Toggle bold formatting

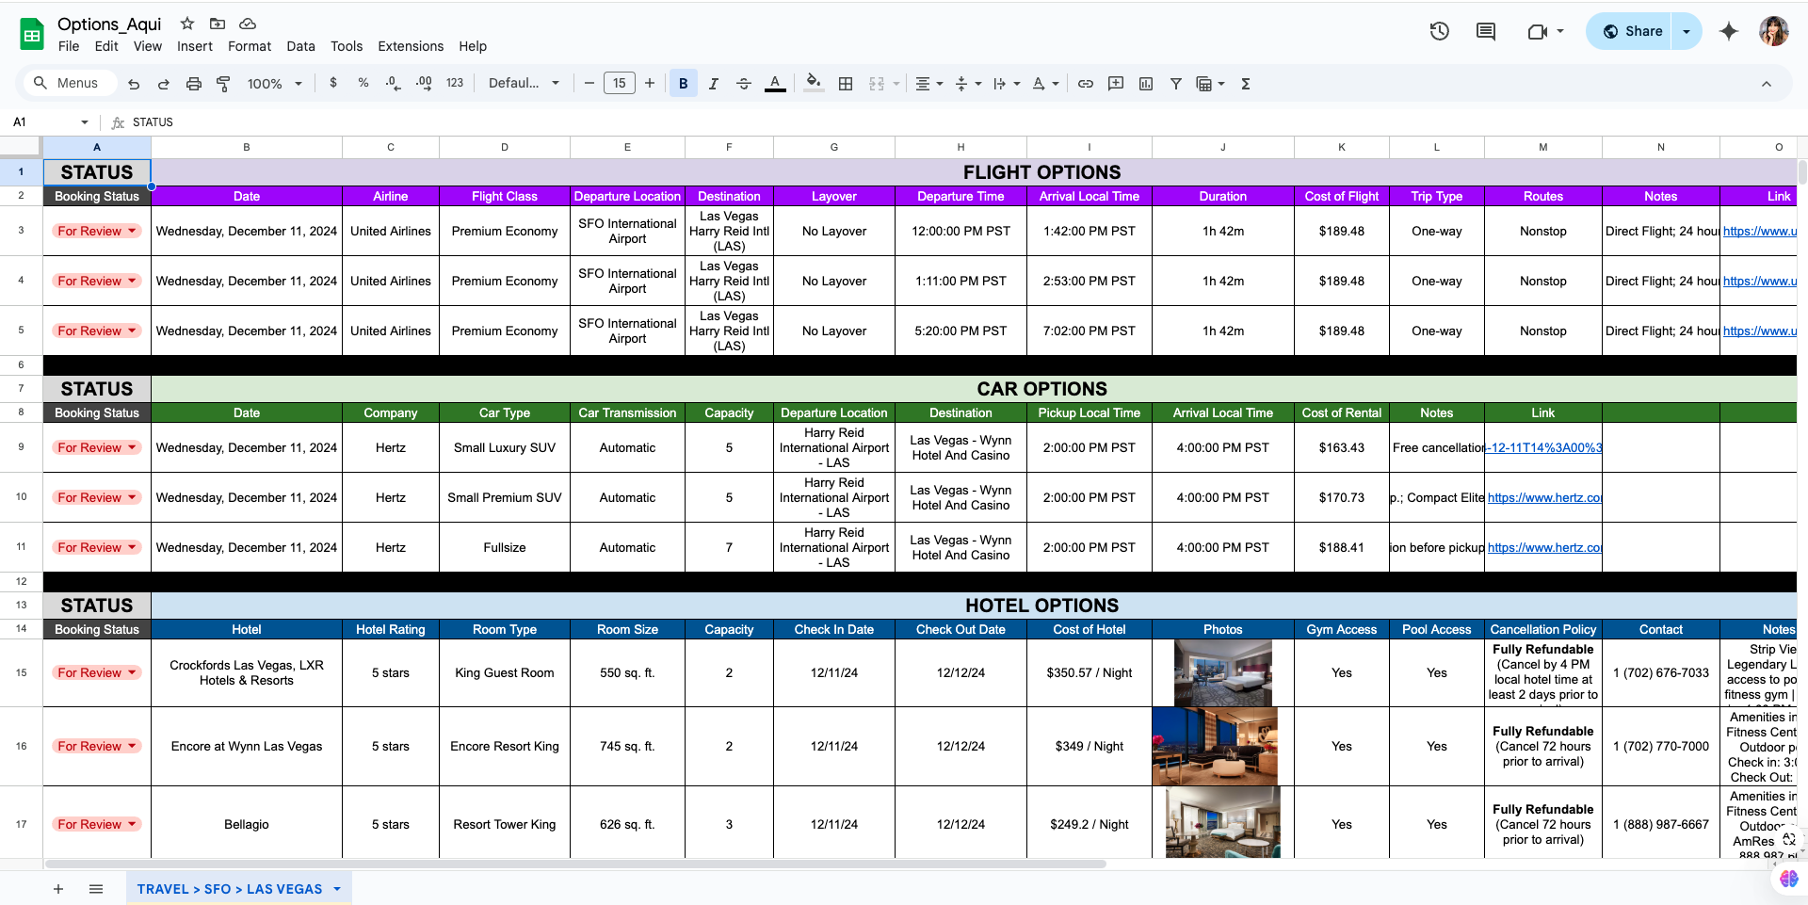684,84
